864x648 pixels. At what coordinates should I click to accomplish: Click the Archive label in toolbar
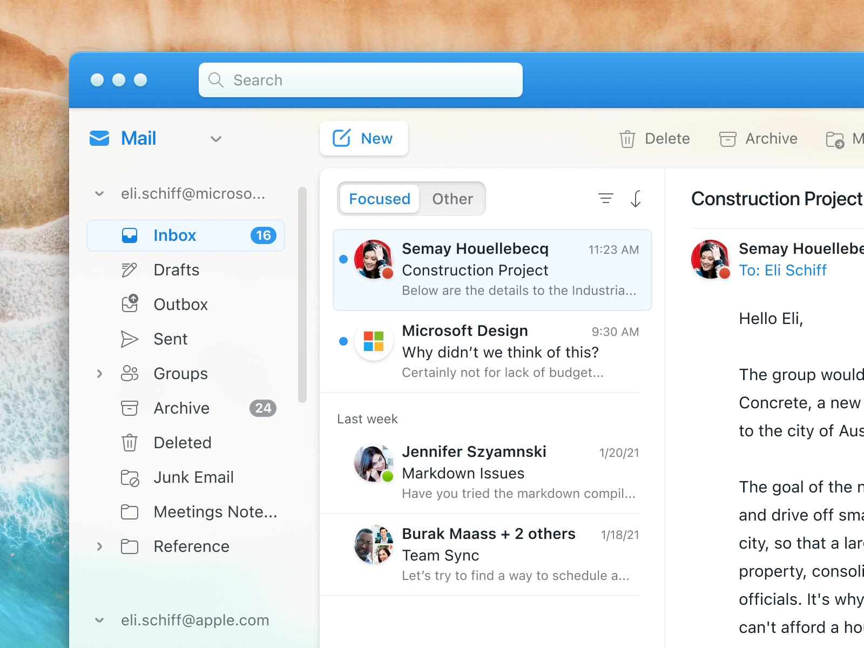[771, 139]
